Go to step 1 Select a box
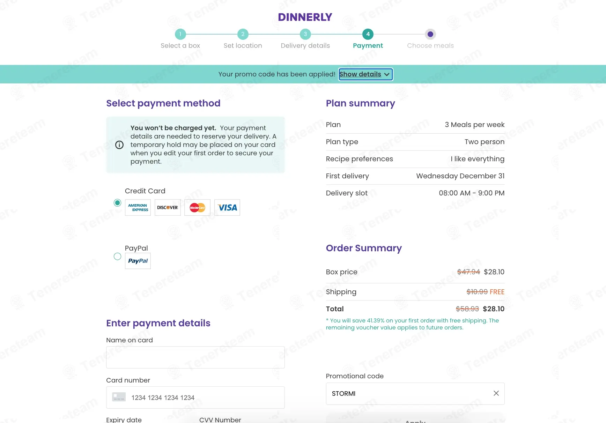 click(x=180, y=34)
